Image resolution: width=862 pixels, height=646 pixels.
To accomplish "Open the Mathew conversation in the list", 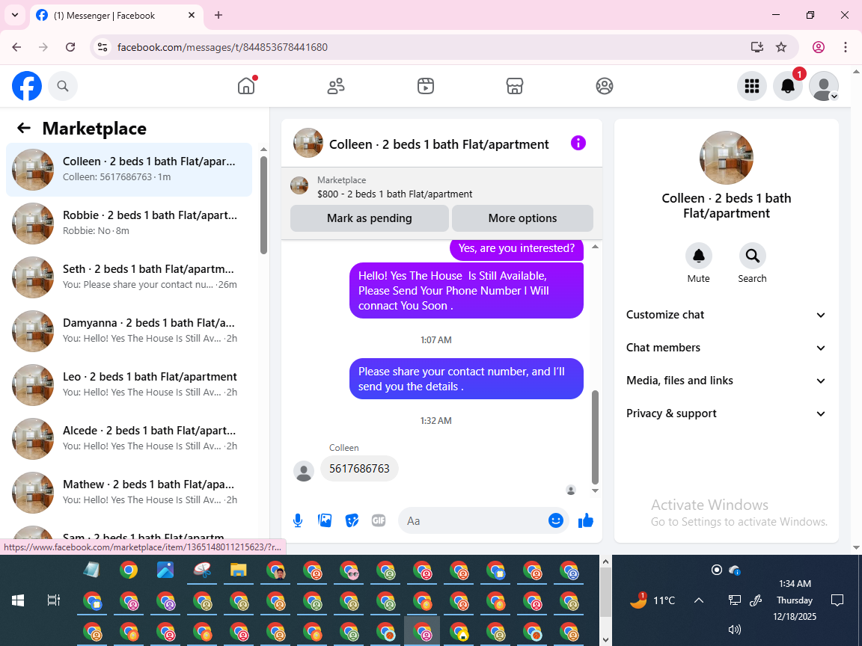I will (x=129, y=493).
